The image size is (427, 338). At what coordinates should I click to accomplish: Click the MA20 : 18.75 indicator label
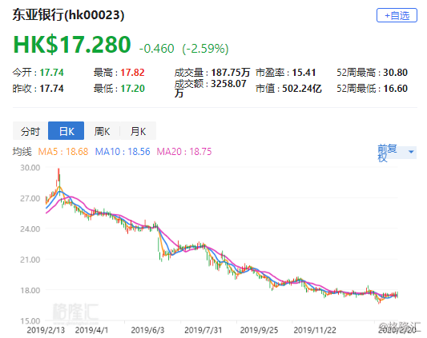click(184, 152)
